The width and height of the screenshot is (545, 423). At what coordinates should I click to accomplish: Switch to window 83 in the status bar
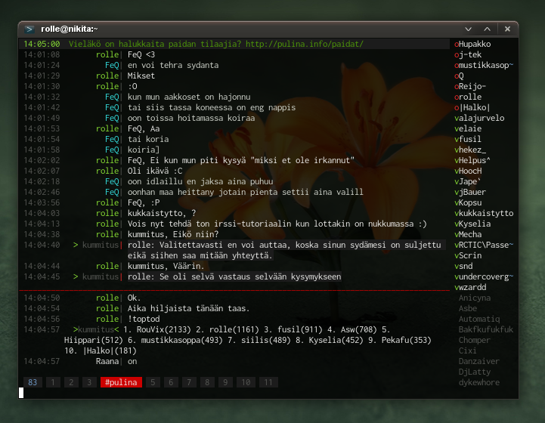pos(33,383)
